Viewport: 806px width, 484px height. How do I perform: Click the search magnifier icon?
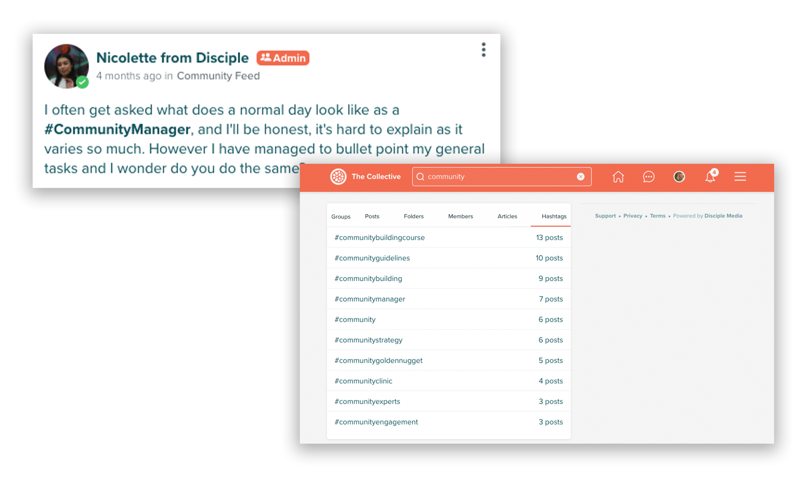coord(420,177)
